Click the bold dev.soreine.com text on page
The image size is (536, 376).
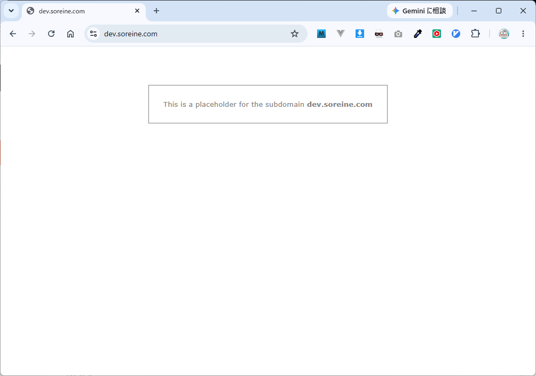tap(340, 104)
